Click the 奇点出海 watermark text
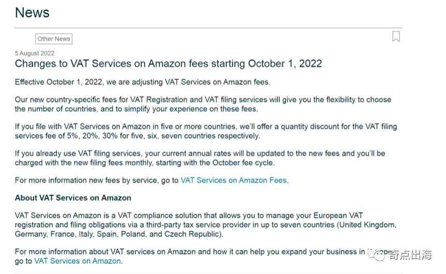This screenshot has width=446, height=274. [x=410, y=255]
